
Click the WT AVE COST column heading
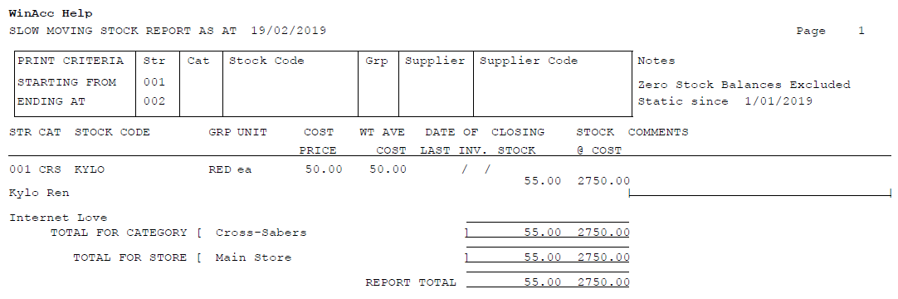(x=383, y=141)
